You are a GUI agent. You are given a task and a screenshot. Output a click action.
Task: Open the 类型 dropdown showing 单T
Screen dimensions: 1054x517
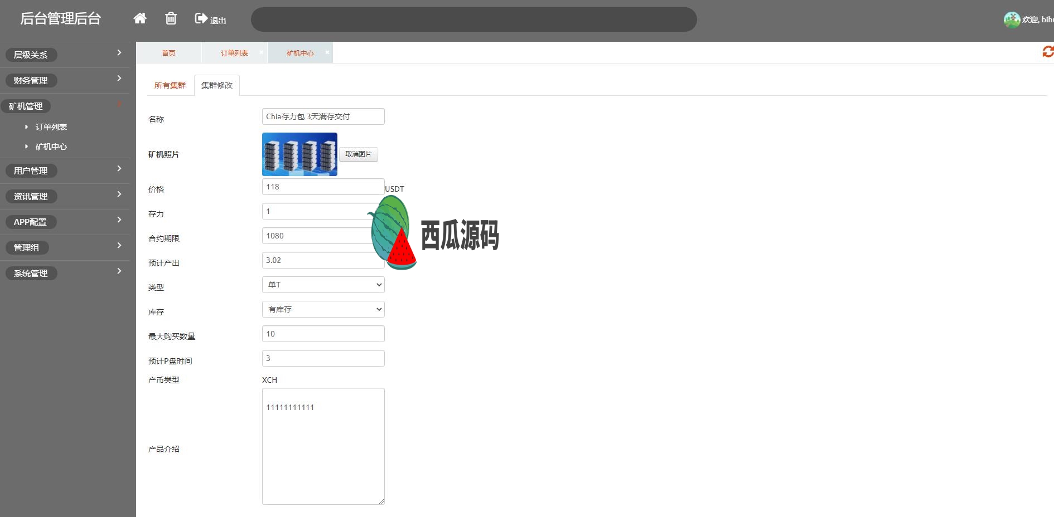[323, 285]
